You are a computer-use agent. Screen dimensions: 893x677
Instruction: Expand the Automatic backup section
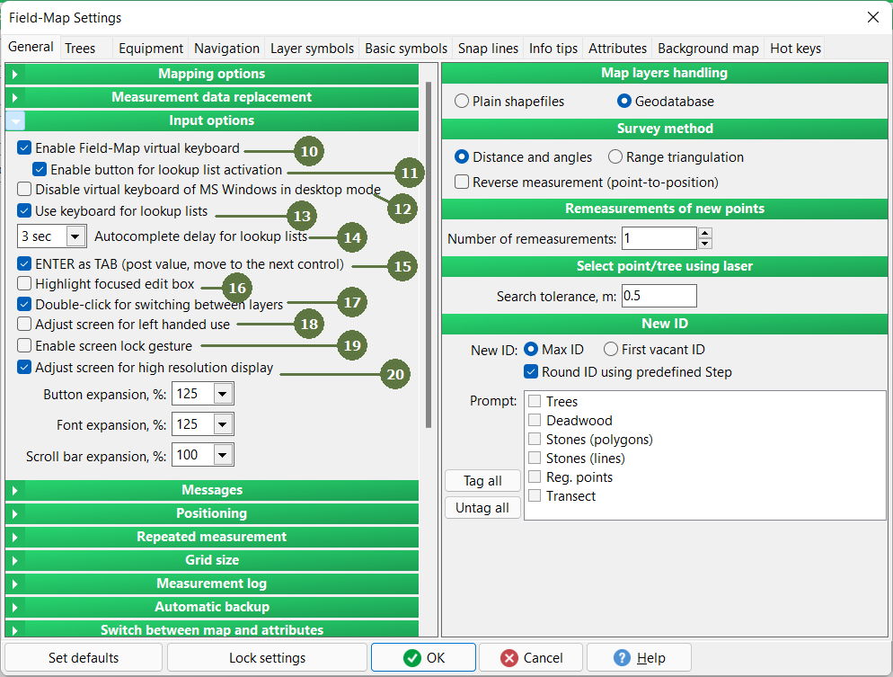pyautogui.click(x=16, y=607)
